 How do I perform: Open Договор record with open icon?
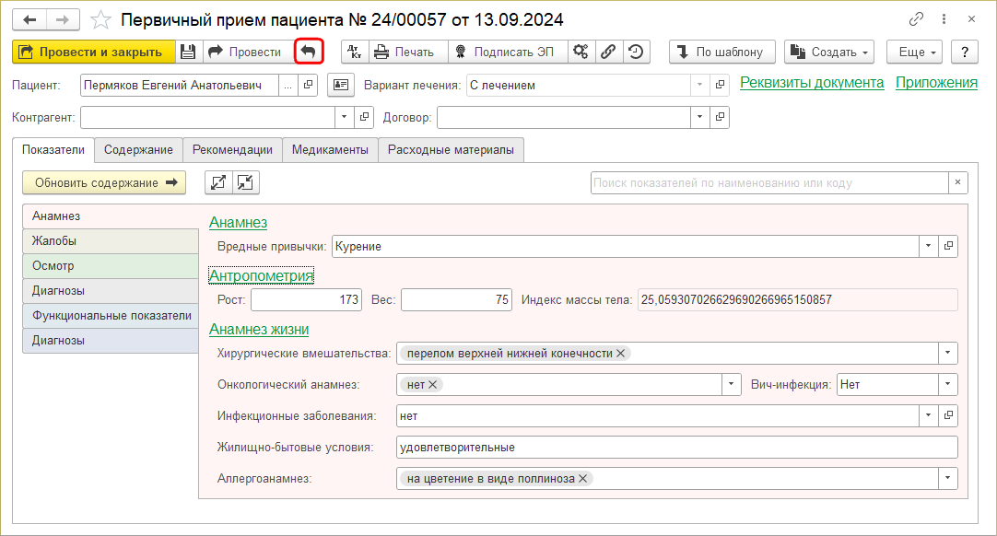720,117
